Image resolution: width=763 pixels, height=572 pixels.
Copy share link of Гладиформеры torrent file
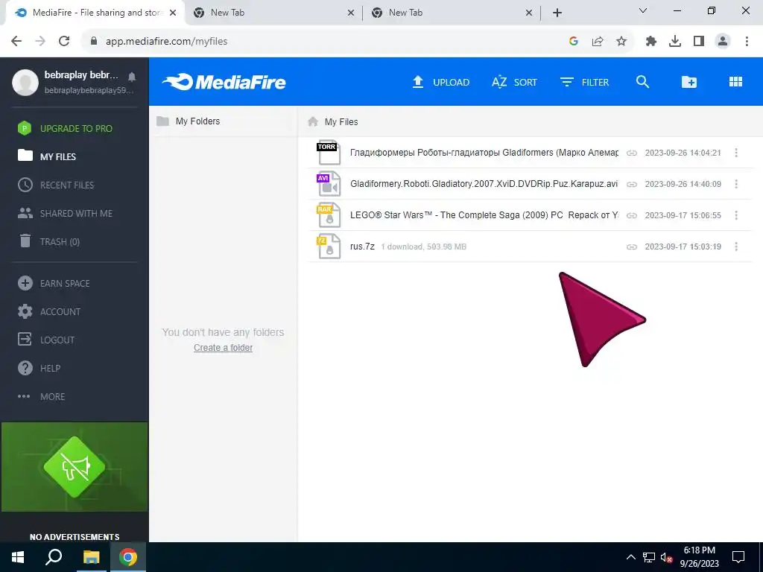click(632, 153)
